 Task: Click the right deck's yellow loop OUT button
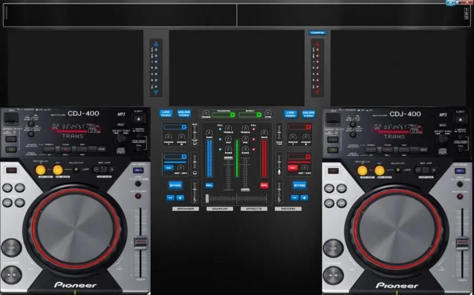tap(379, 171)
